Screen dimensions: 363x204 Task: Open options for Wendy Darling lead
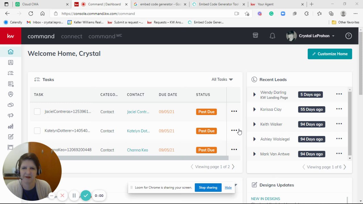tap(339, 94)
